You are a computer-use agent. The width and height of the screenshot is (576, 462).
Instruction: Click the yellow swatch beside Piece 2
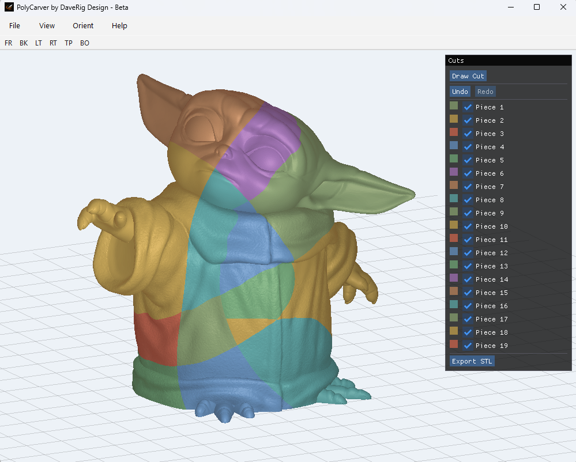pos(454,119)
